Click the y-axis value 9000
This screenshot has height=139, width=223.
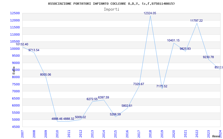(x=16, y=63)
